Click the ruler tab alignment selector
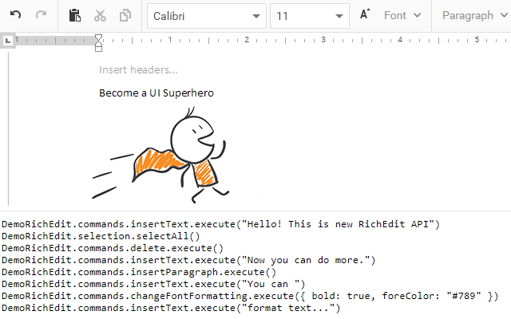The image size is (511, 319). [x=7, y=40]
